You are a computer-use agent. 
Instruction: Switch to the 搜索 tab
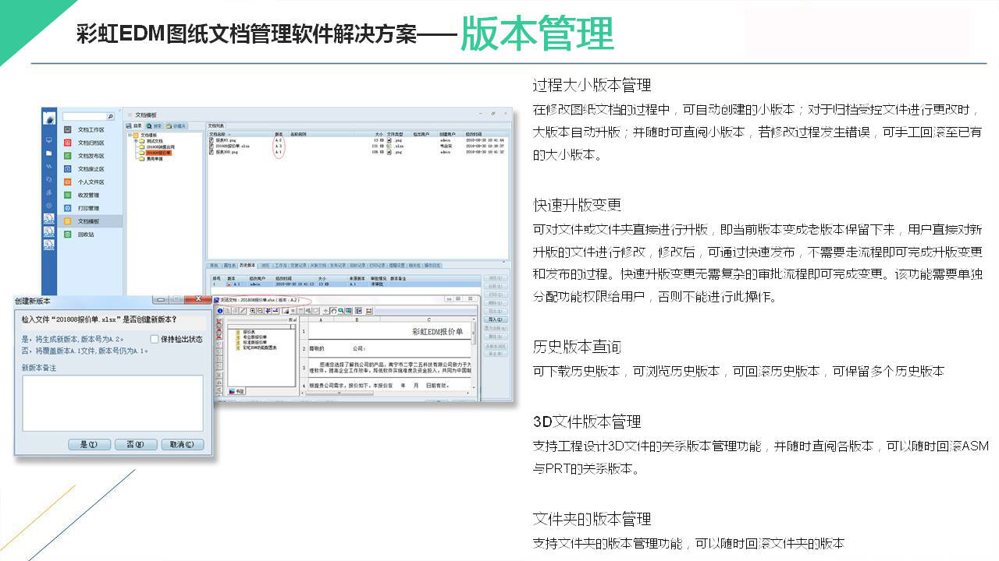[x=154, y=126]
